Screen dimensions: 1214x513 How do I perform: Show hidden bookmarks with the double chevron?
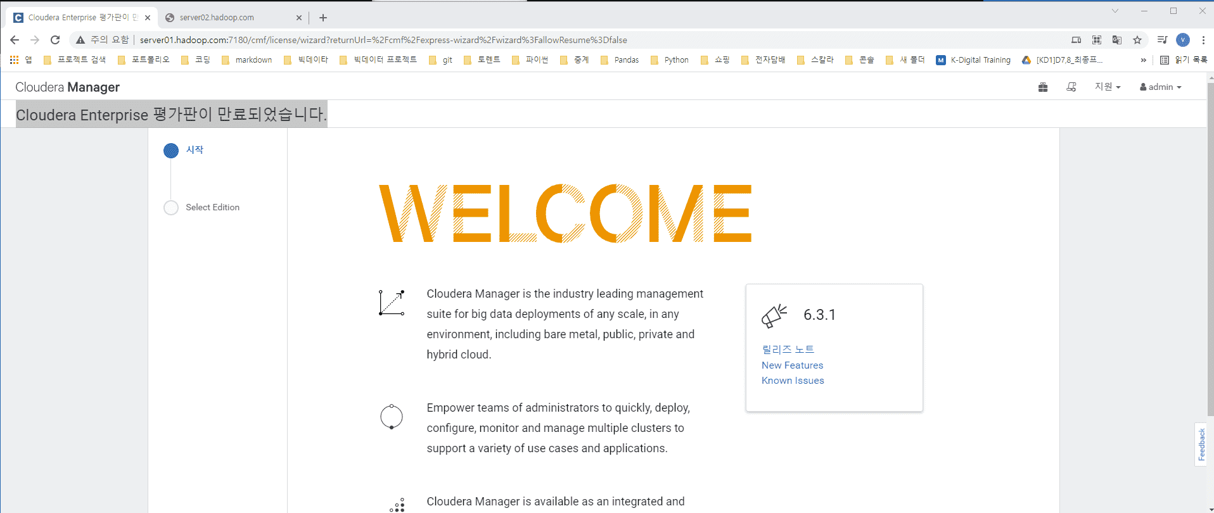(1144, 60)
